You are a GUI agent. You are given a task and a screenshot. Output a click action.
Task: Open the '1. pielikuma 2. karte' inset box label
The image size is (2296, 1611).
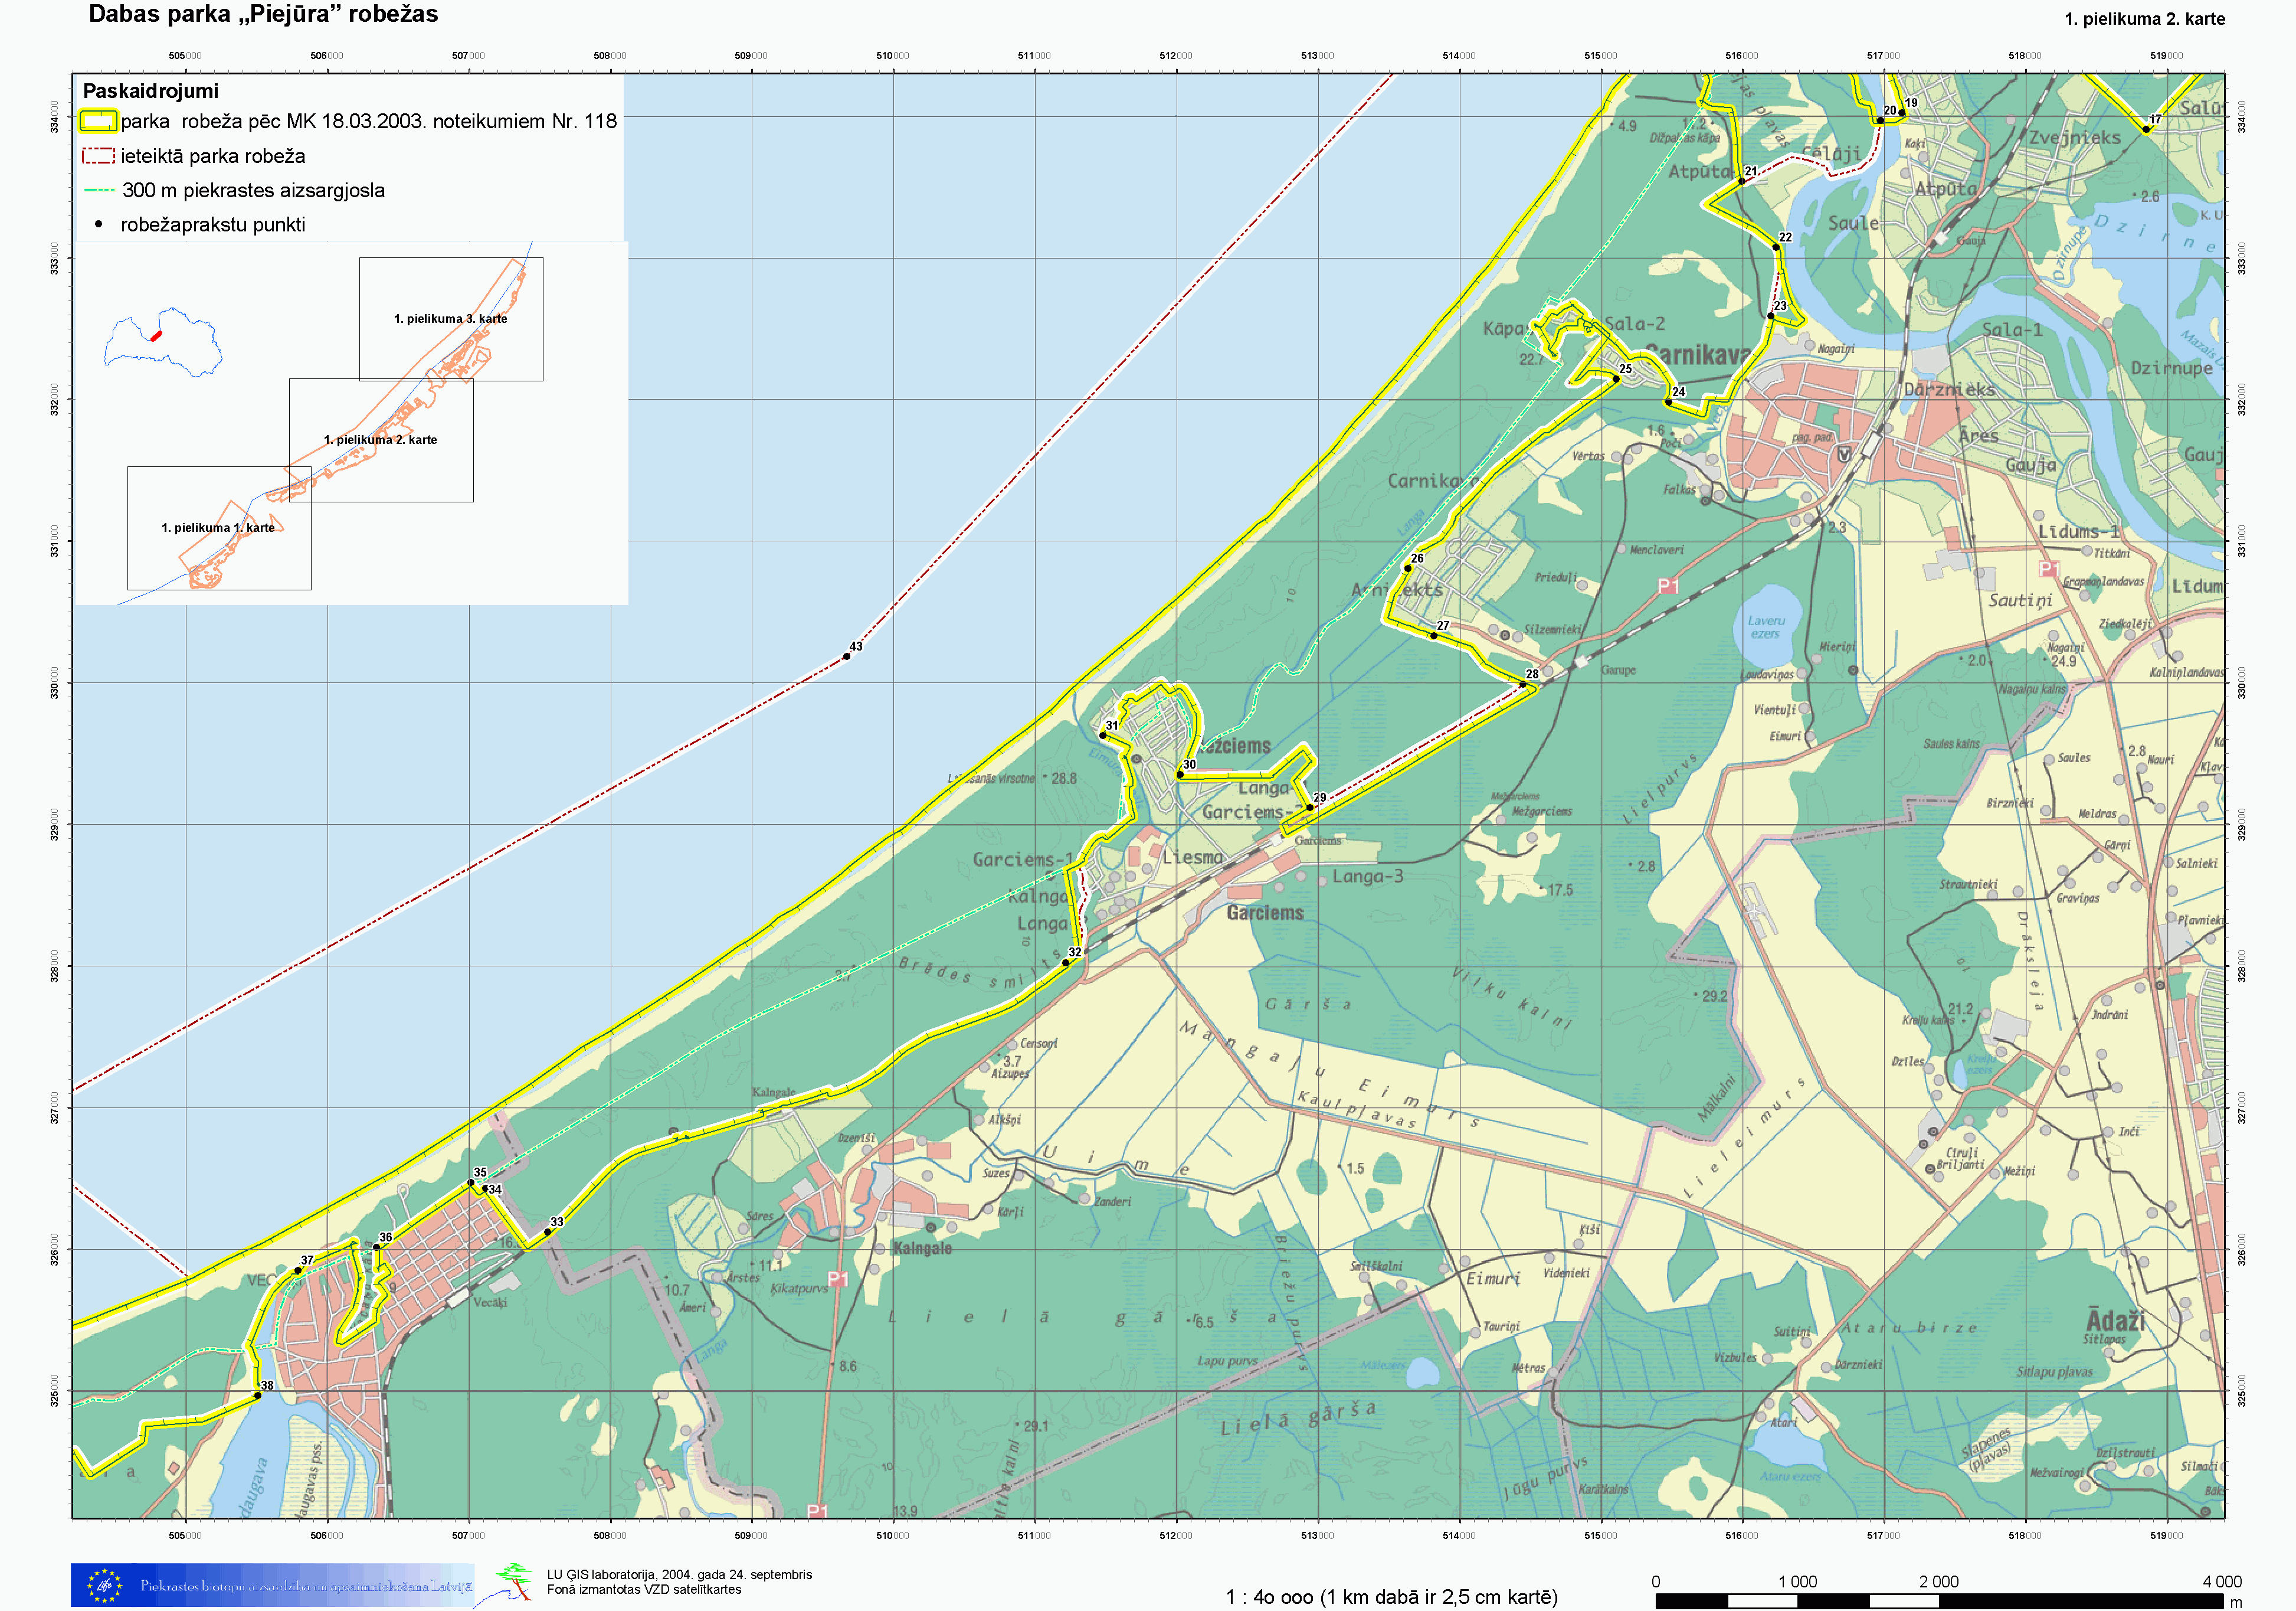coord(380,440)
